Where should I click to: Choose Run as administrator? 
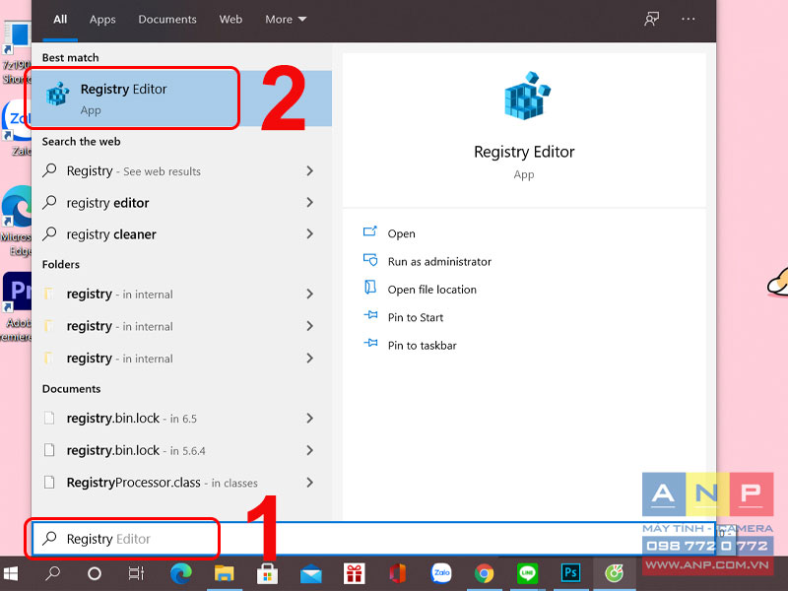coord(439,262)
